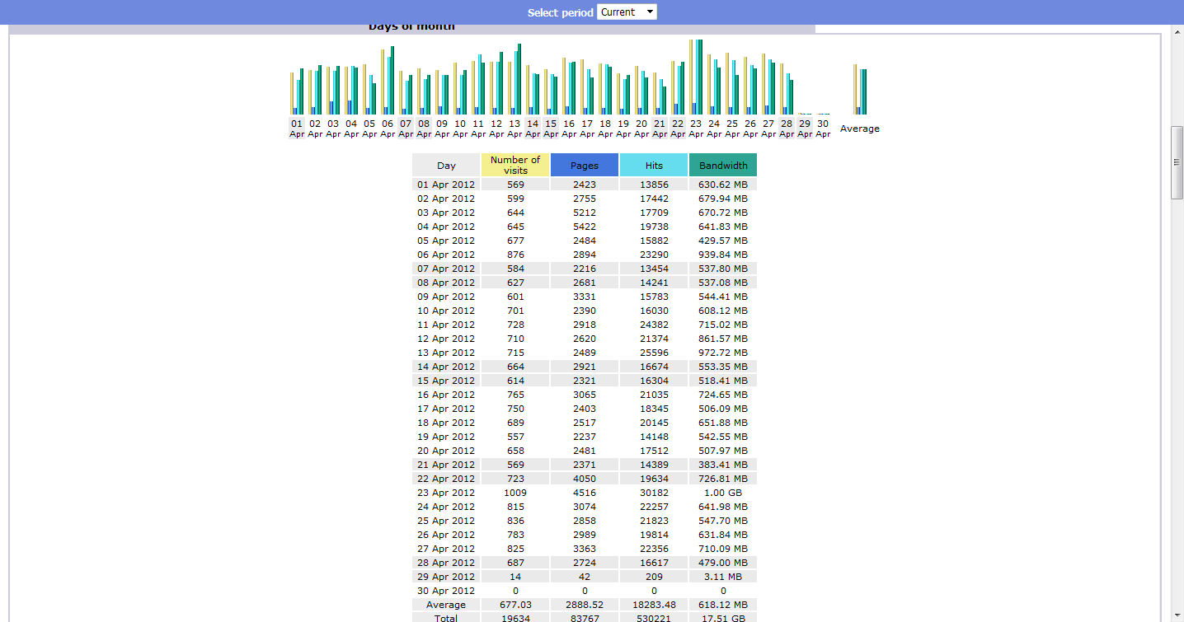Click pages value 5422 for 04 Apr 2012
This screenshot has height=622, width=1184.
click(x=585, y=227)
